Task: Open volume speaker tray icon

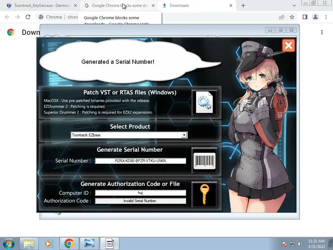Action: click(x=300, y=244)
